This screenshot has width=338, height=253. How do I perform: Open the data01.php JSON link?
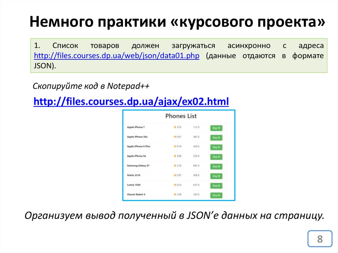tap(117, 56)
